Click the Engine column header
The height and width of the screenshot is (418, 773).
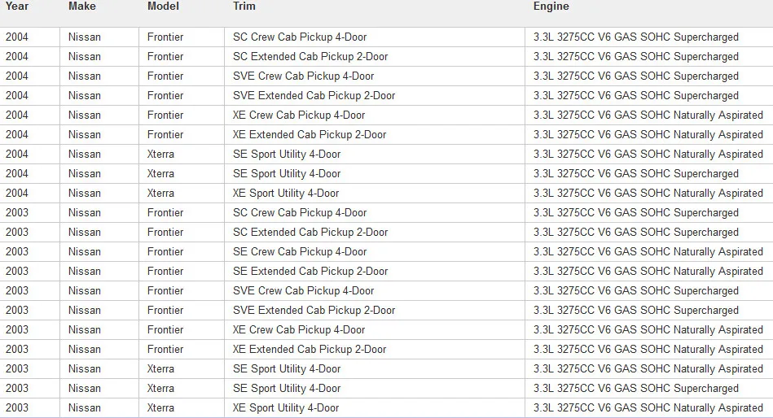tap(551, 7)
